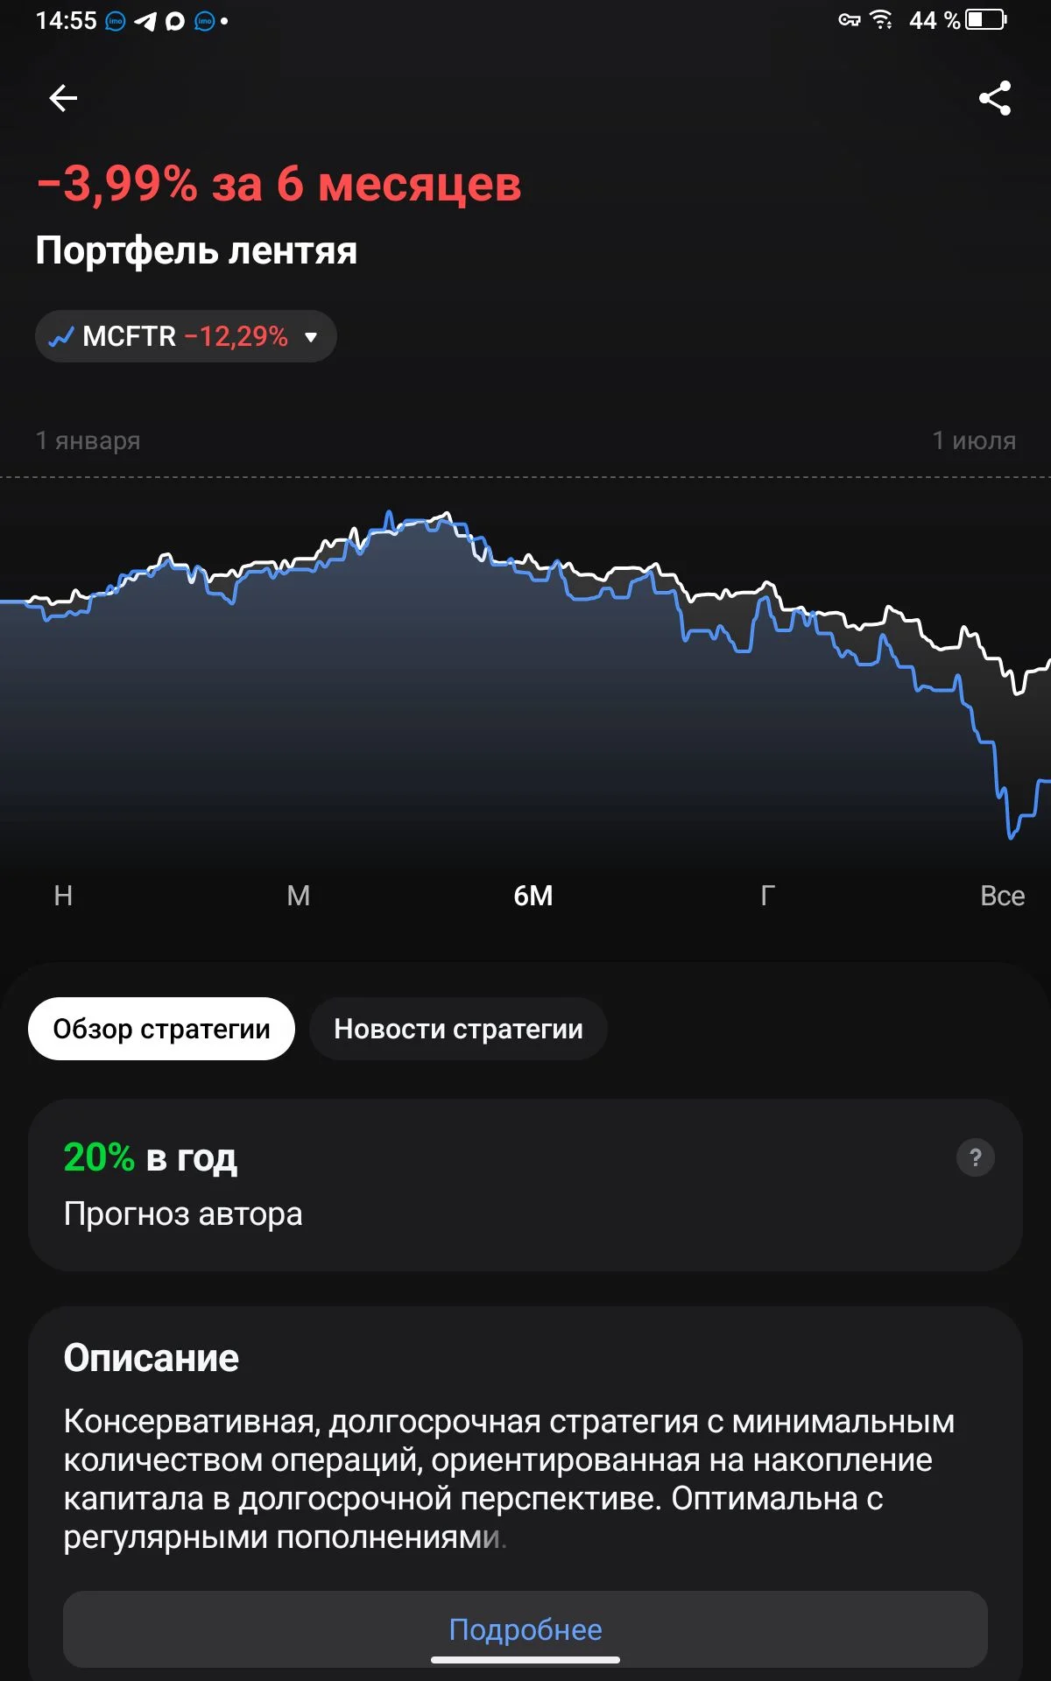
Task: Click the Подробнее link
Action: point(525,1629)
